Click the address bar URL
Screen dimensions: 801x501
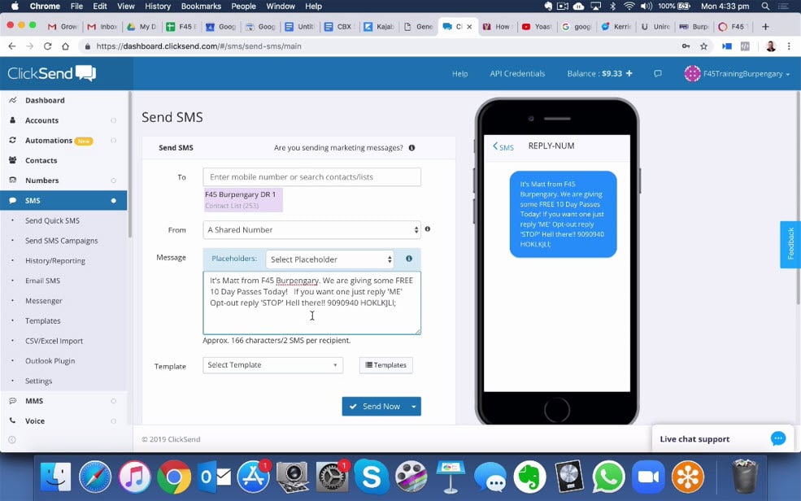198,46
